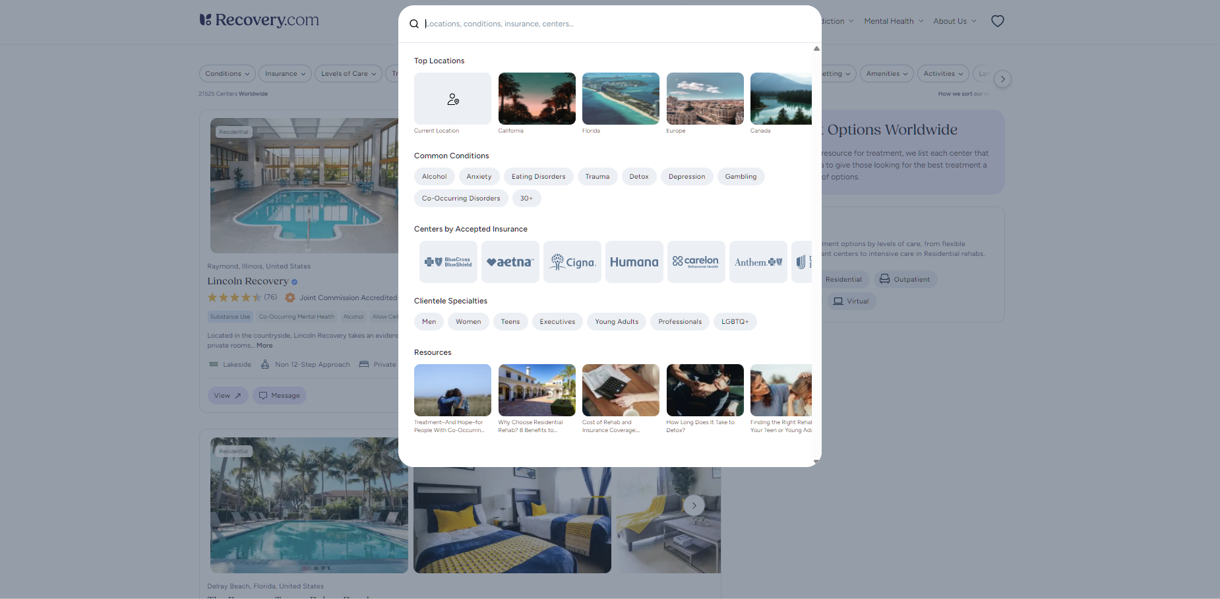Choose the Anthem insurance logo
The width and height of the screenshot is (1220, 599).
(x=758, y=262)
